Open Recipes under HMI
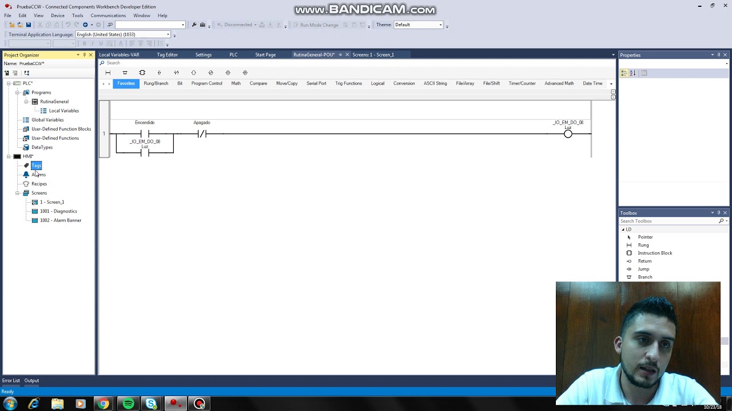 click(x=39, y=184)
